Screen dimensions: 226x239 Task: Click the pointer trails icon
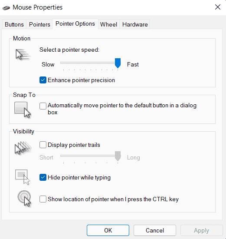23,148
